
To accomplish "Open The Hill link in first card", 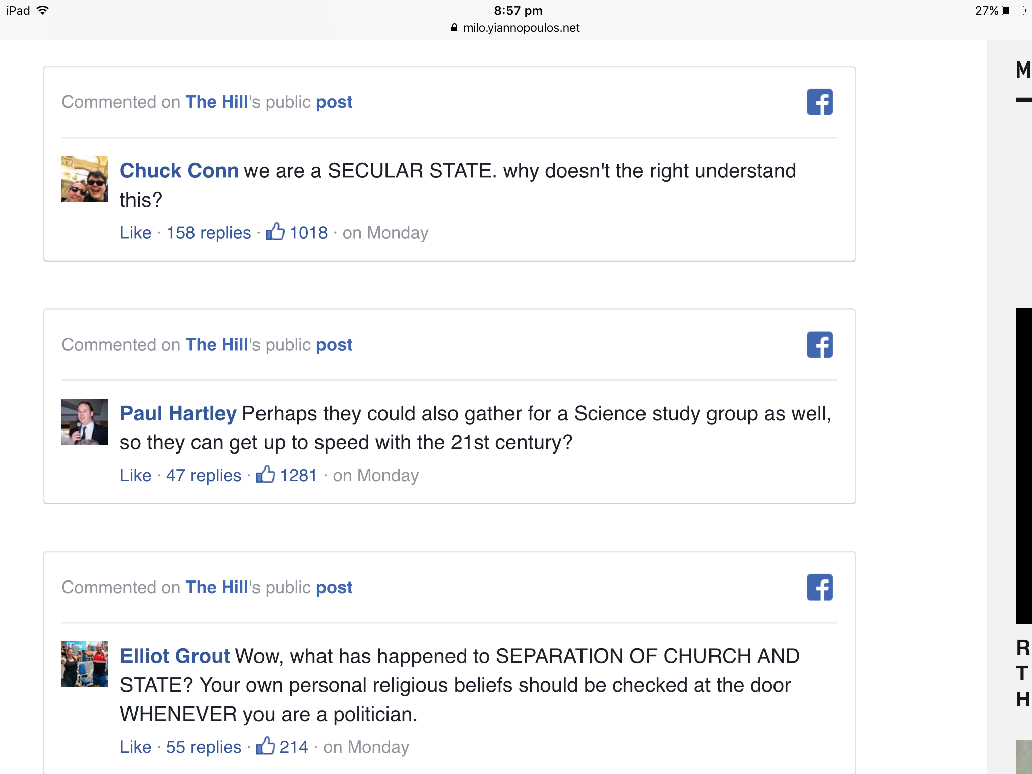I will click(217, 102).
